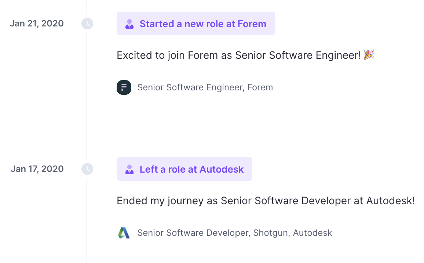
Task: Open the Left a role at Autodesk badge
Action: click(x=184, y=169)
